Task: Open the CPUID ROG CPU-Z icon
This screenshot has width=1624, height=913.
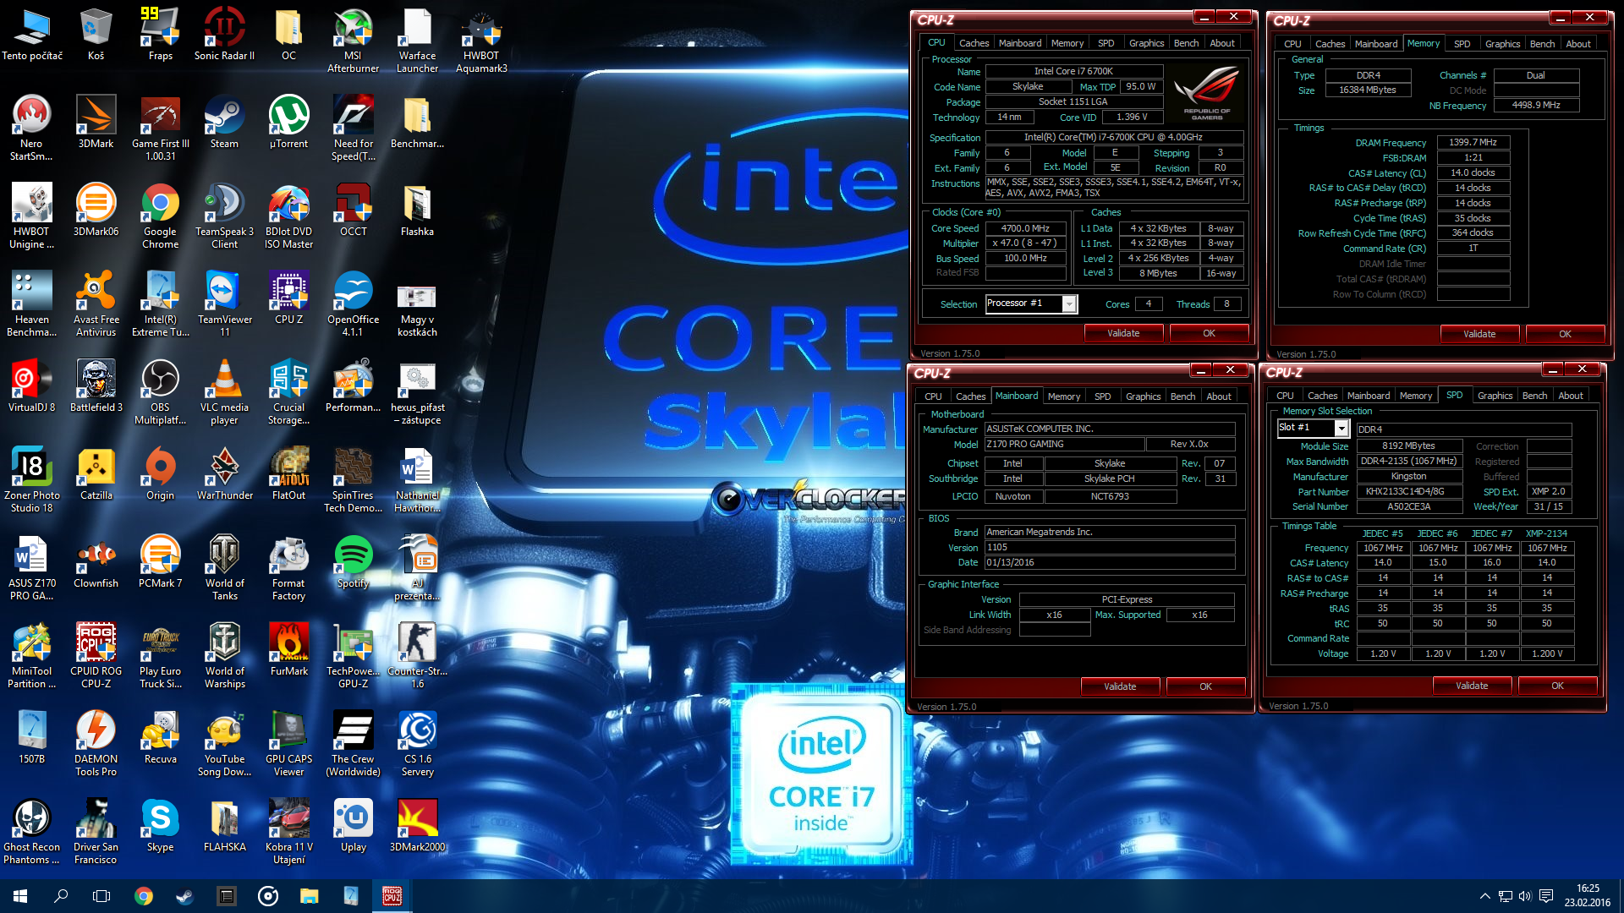Action: (96, 656)
